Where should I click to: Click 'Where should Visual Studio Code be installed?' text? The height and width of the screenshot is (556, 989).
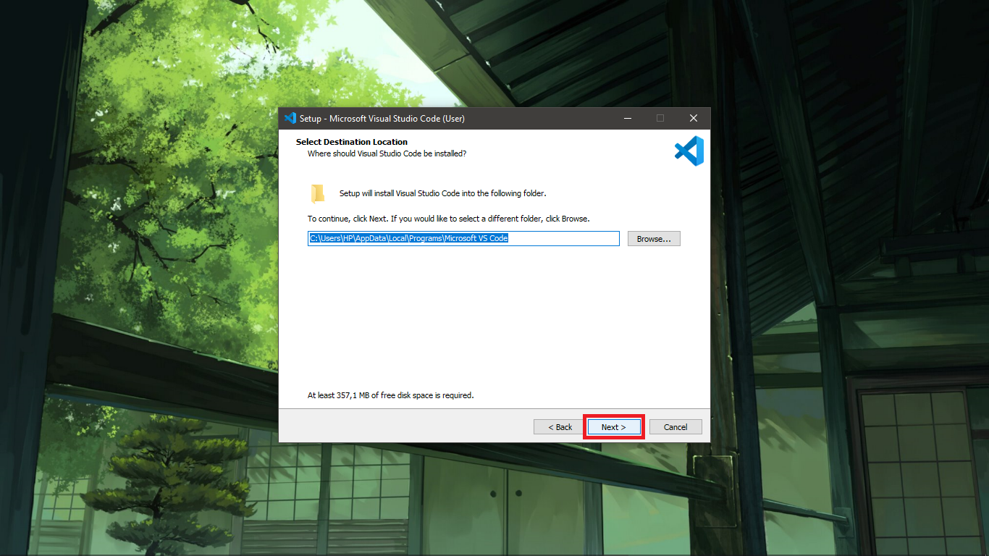coord(387,153)
